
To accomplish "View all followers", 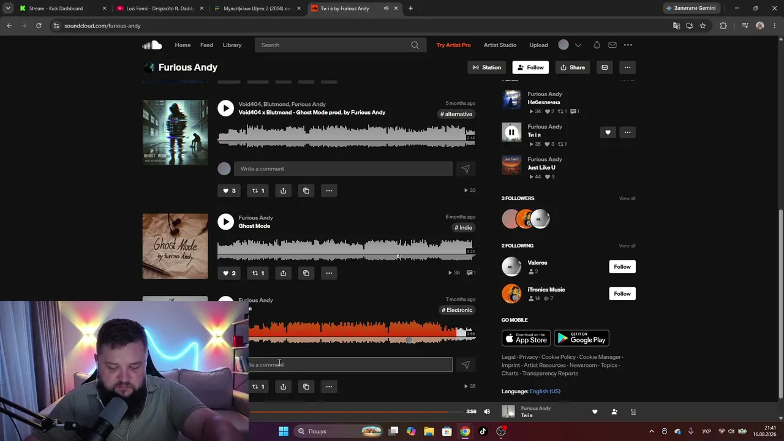I will pos(627,198).
